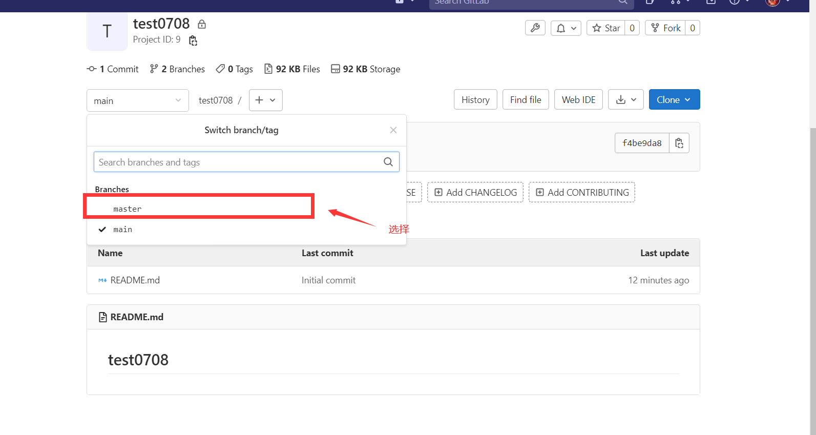Click the Name column header
816x435 pixels.
pyautogui.click(x=110, y=253)
